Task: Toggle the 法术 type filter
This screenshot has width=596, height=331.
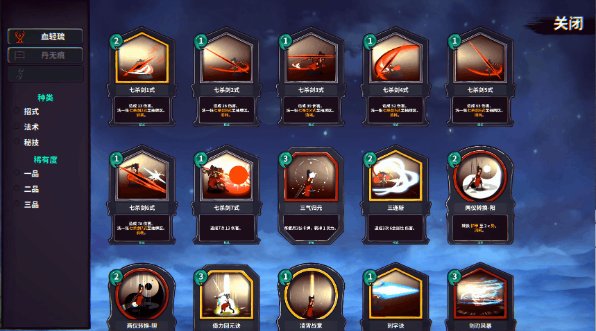Action: pyautogui.click(x=26, y=127)
